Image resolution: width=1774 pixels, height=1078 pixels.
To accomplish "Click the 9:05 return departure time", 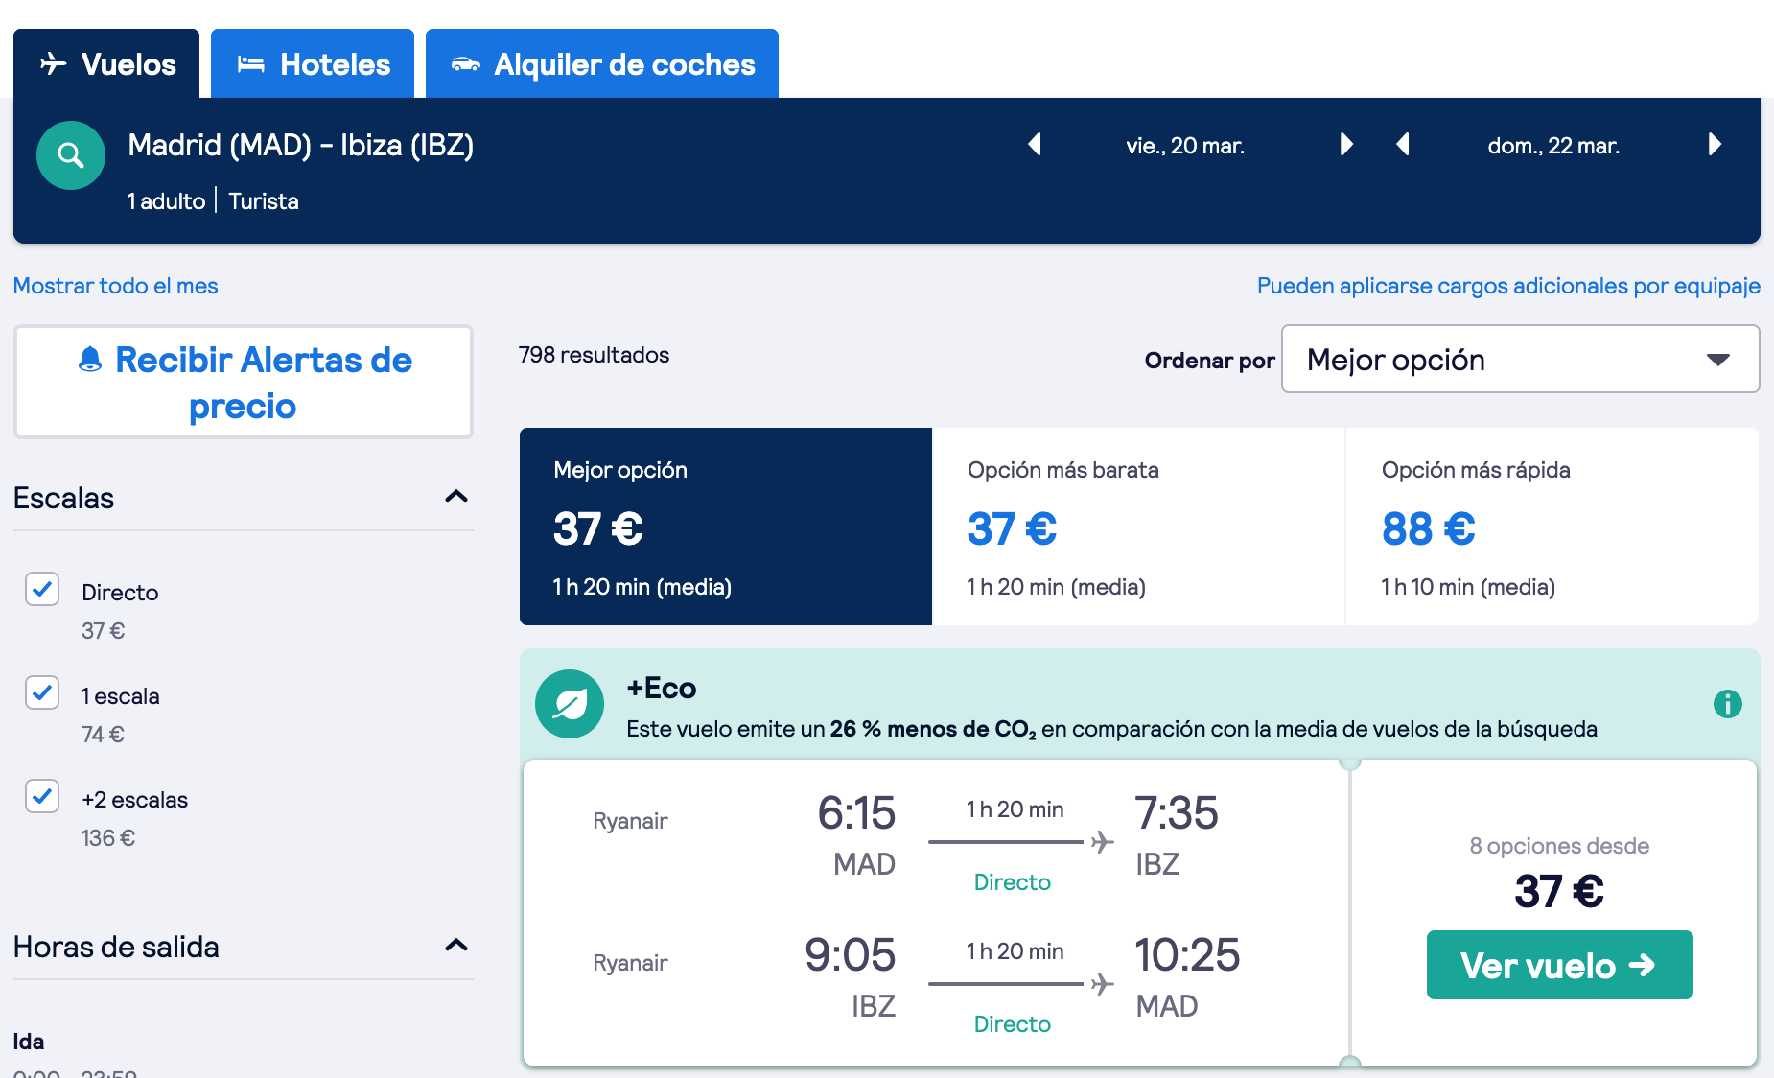I will (x=850, y=955).
